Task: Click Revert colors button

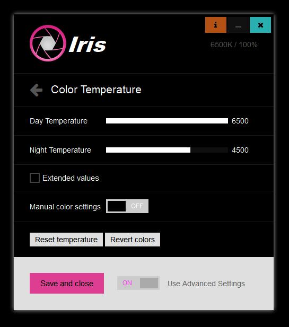Action: coord(133,240)
